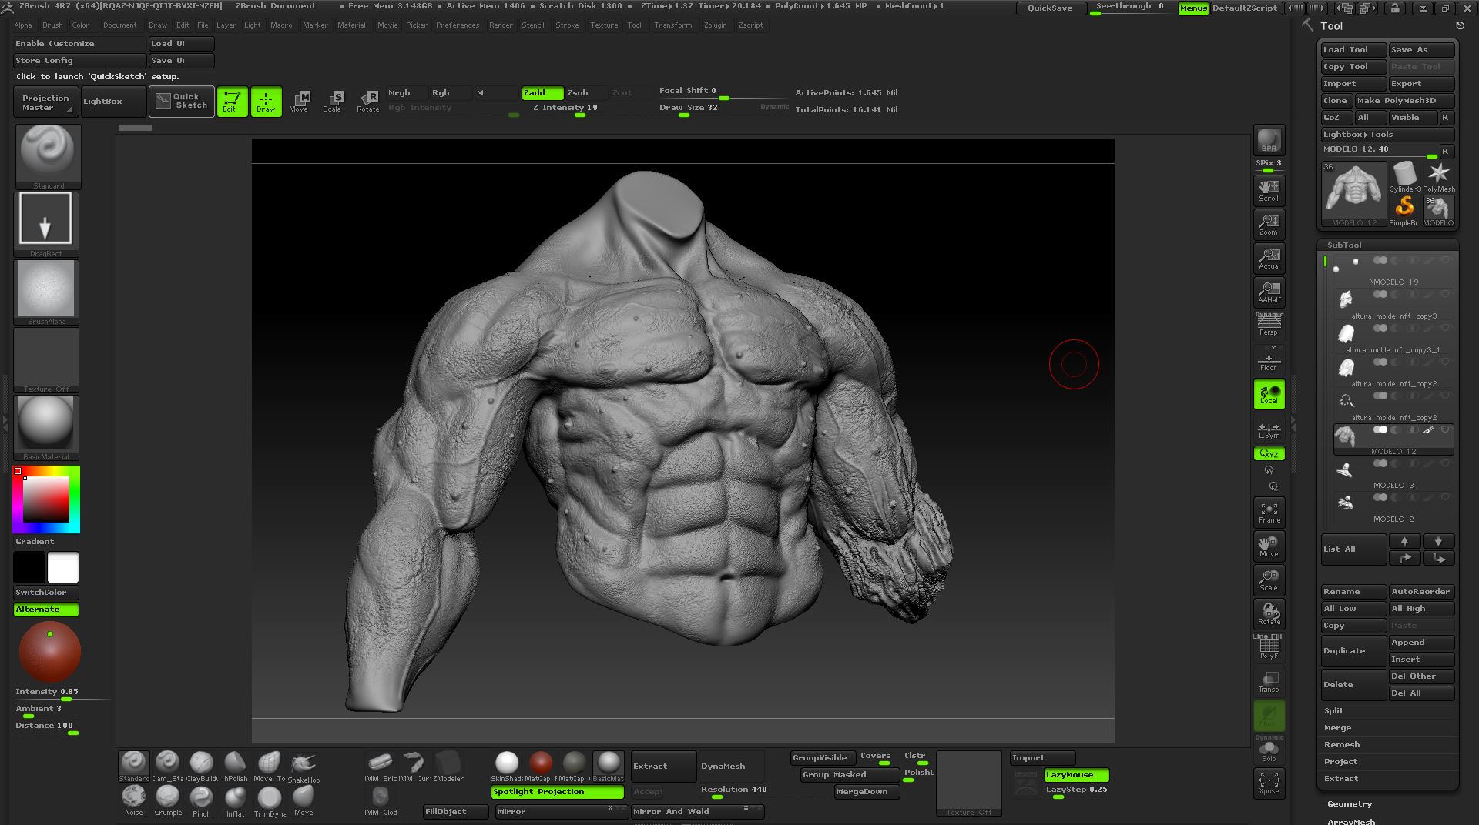Open the Zplugin menu
Viewport: 1479px width, 825px height.
coord(715,25)
